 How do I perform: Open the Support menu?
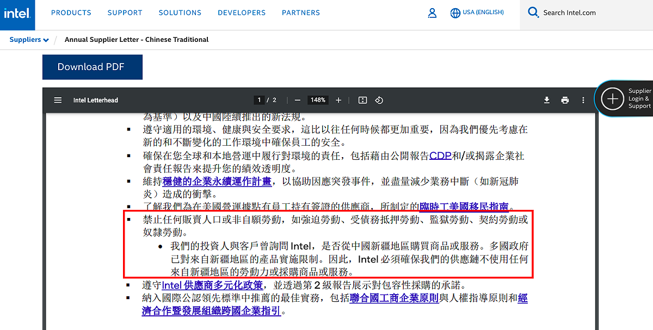(x=125, y=13)
